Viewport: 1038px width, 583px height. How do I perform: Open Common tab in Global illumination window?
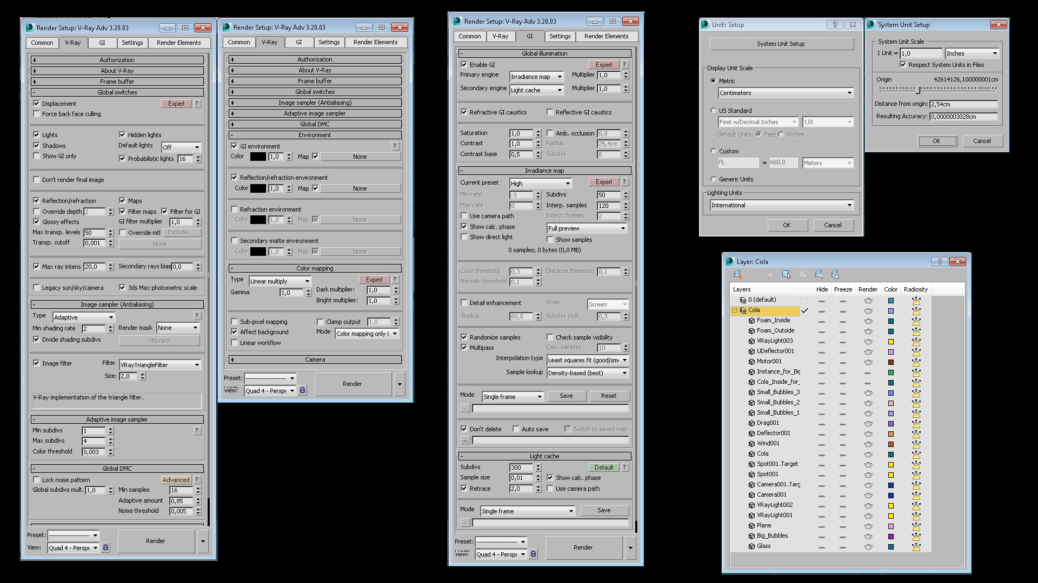coord(470,36)
